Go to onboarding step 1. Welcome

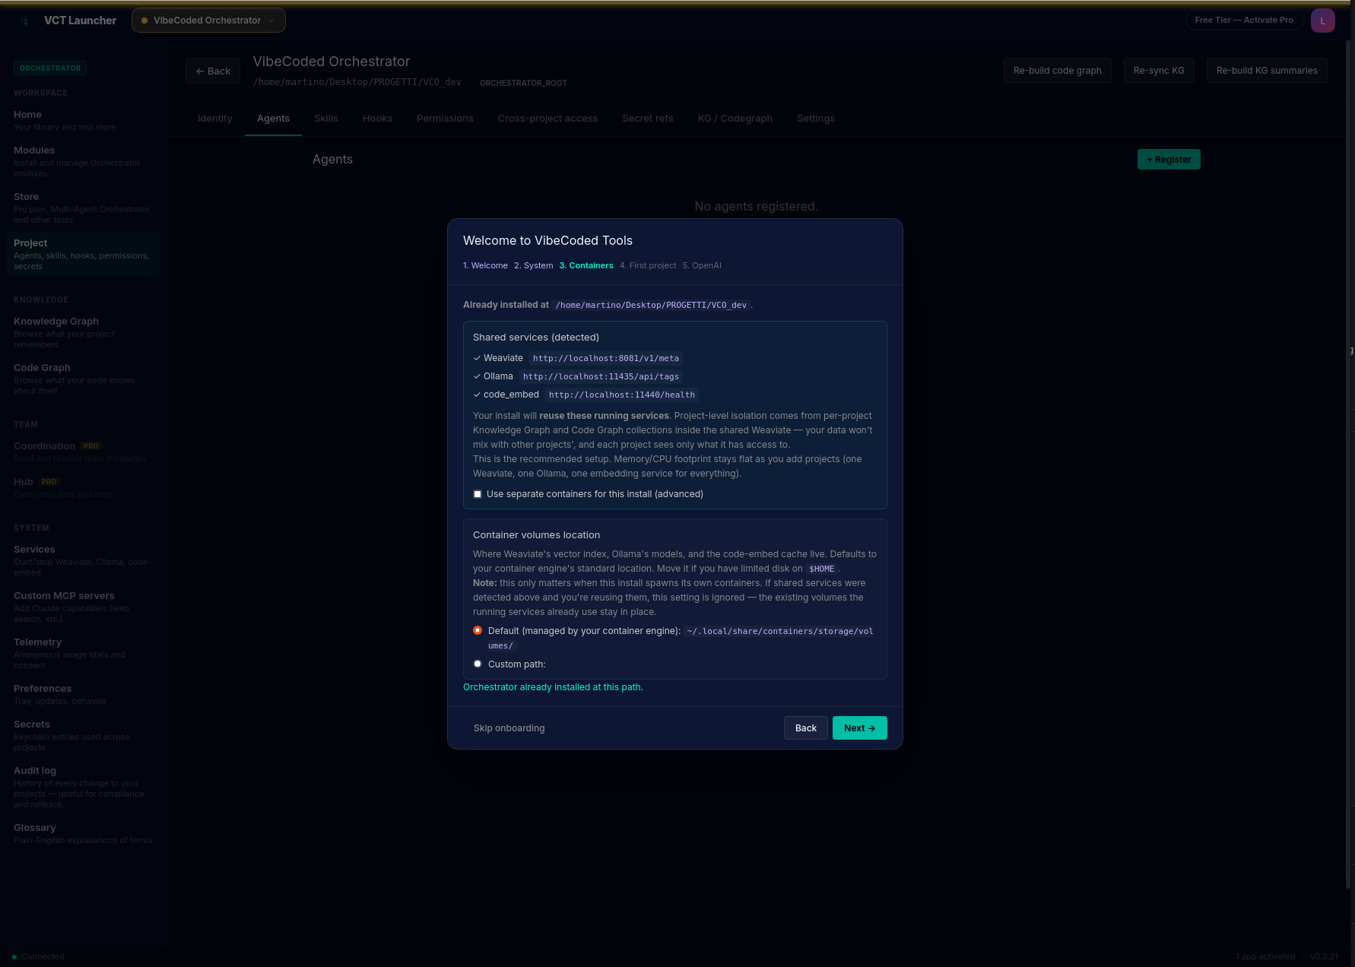(x=485, y=265)
